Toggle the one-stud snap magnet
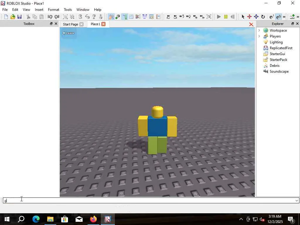Viewport: 300px width, 225px height. click(272, 17)
